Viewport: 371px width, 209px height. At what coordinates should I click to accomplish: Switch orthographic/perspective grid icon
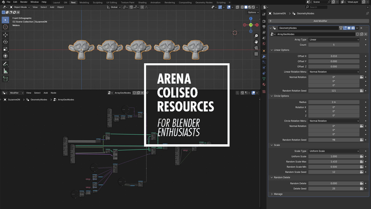click(256, 54)
